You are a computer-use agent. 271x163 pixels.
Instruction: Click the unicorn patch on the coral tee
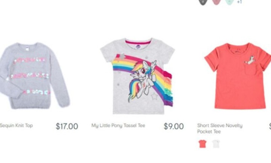point(250,60)
